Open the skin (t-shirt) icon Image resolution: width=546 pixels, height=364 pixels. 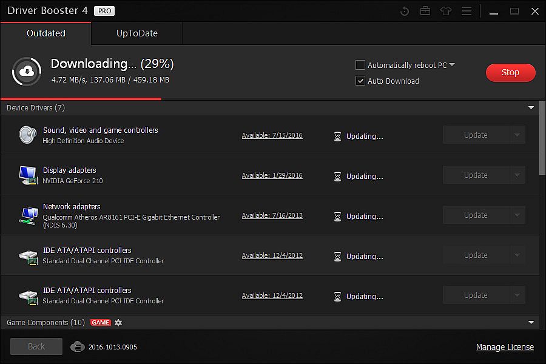pos(446,11)
